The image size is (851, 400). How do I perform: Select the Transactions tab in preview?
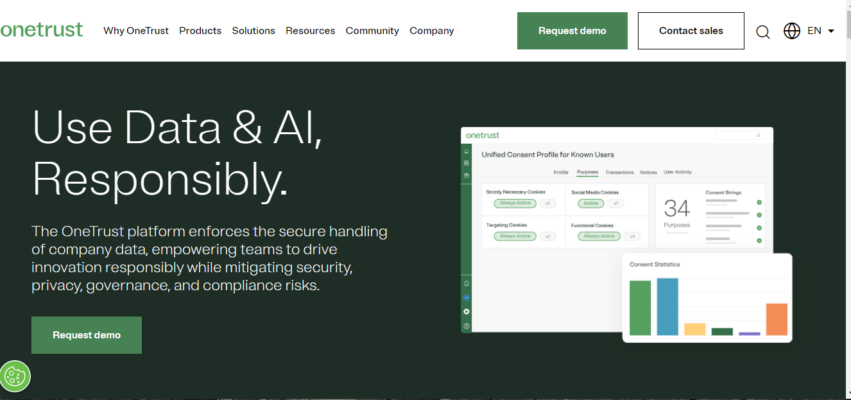[x=619, y=172]
